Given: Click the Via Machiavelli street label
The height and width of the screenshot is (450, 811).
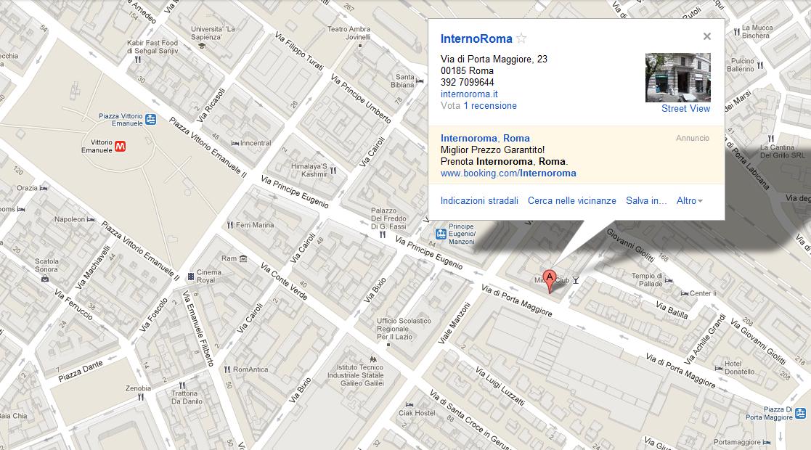Looking at the screenshot, I should point(93,267).
